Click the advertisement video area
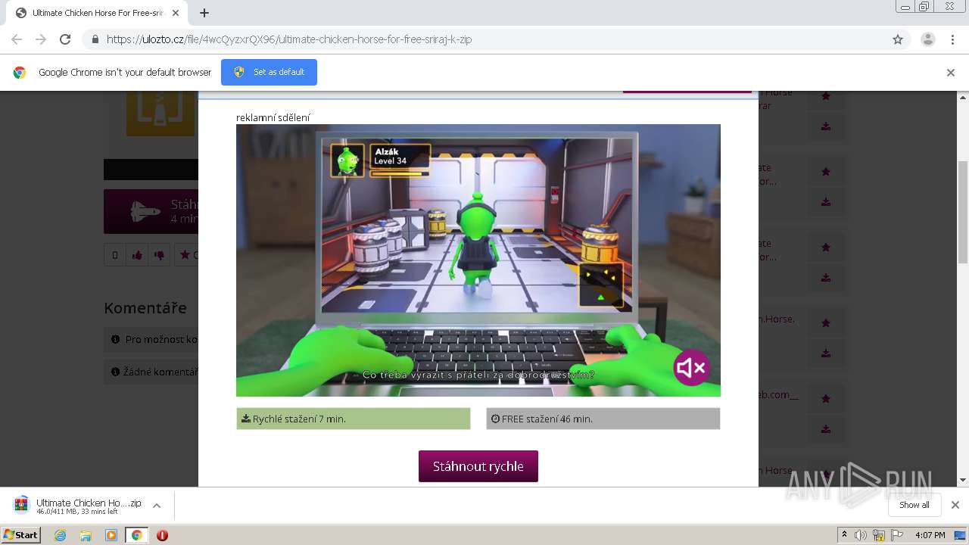The width and height of the screenshot is (969, 545). [478, 260]
